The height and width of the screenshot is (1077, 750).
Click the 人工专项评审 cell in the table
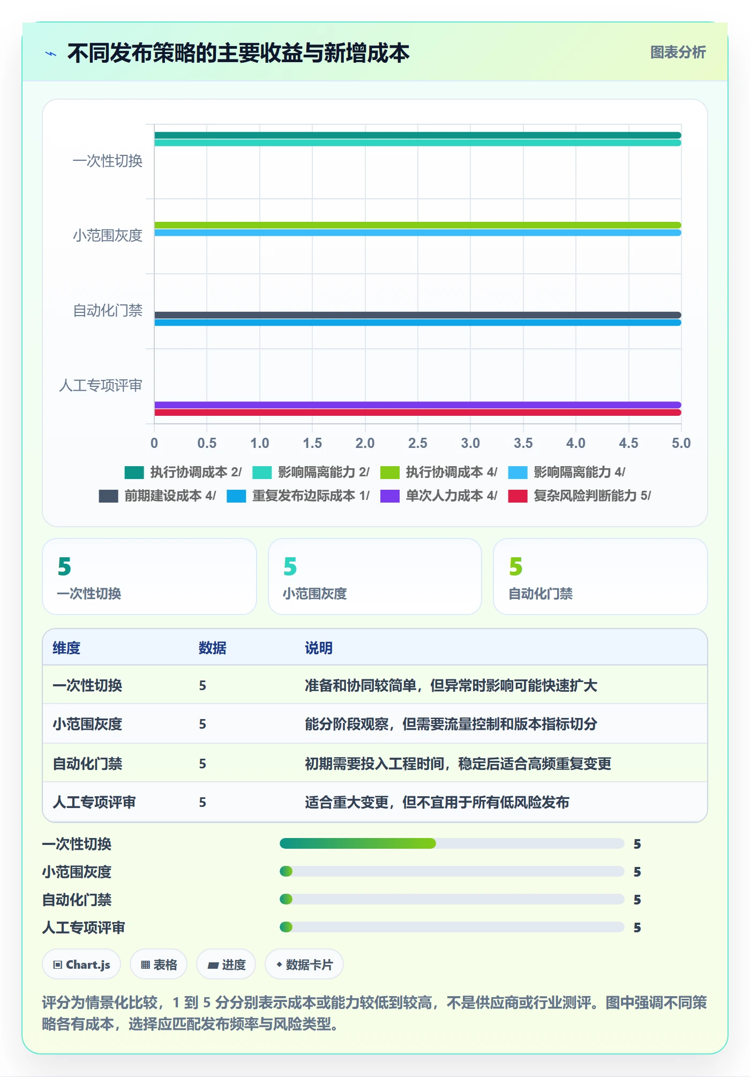94,802
